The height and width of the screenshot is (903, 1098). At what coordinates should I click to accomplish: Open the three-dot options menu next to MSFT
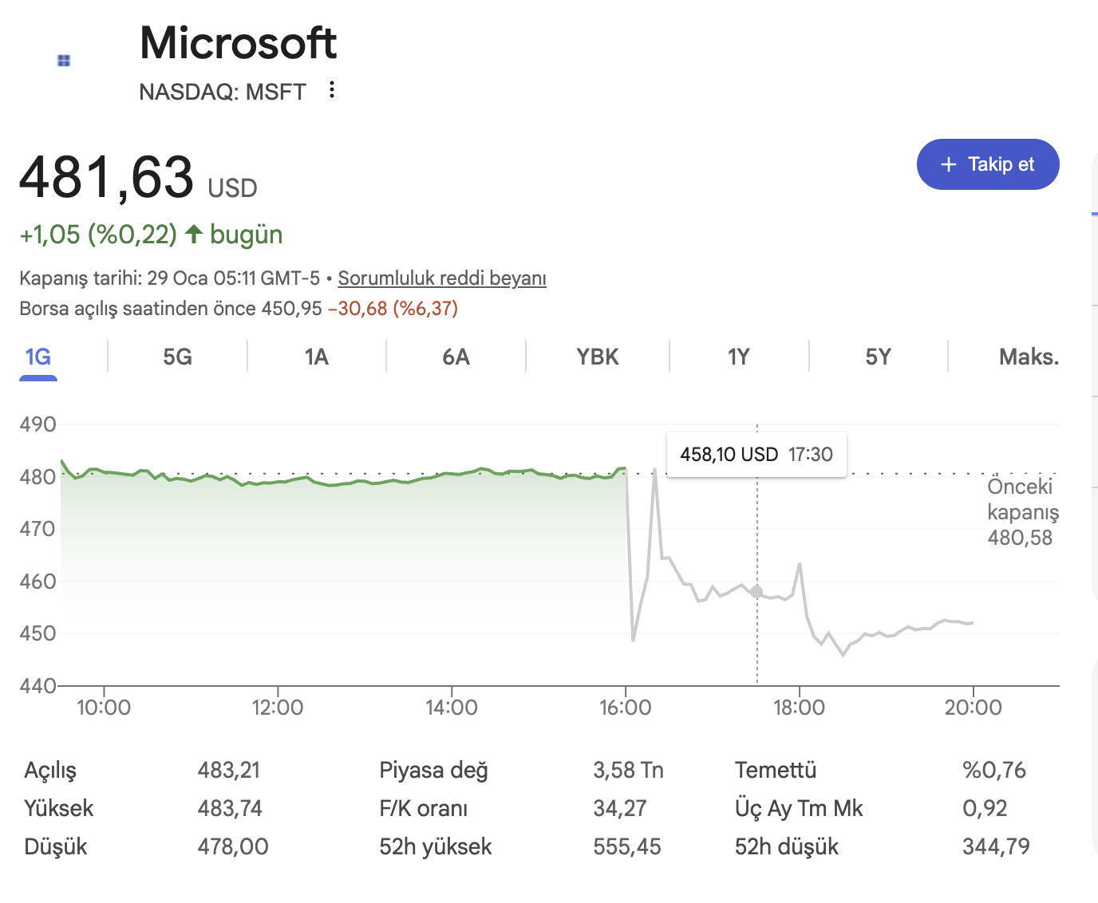pos(331,90)
